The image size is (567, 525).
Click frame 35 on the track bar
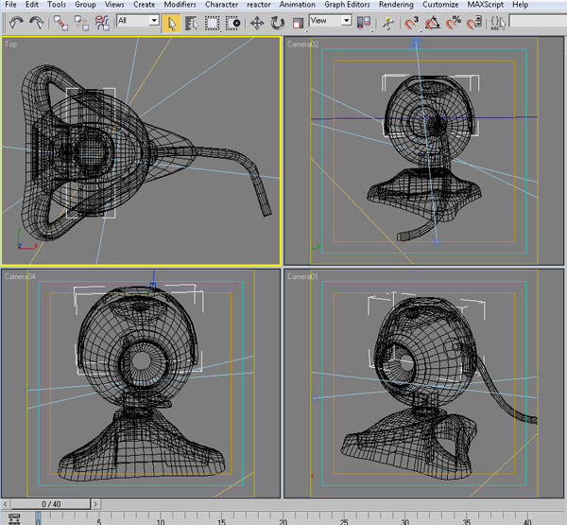coord(467,522)
